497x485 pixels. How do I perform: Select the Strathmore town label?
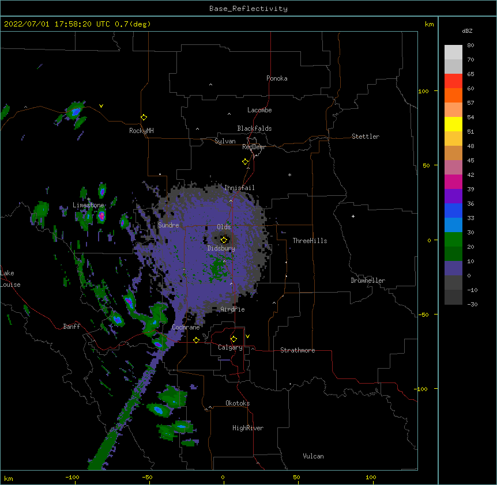[x=298, y=350]
